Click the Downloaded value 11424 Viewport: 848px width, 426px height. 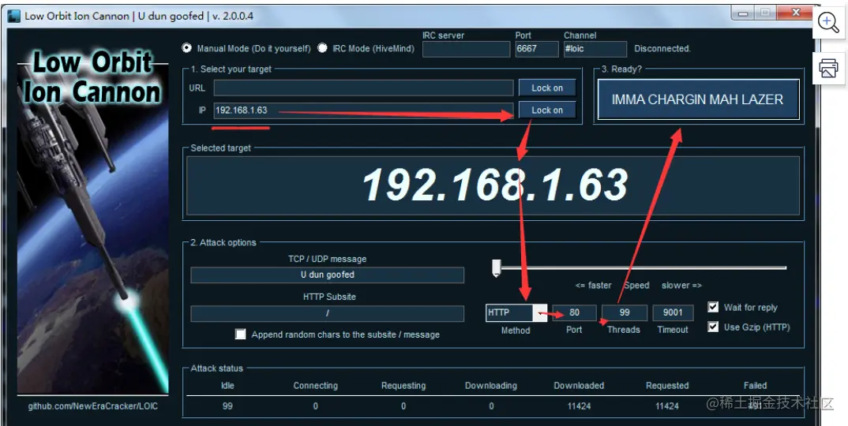click(x=579, y=405)
